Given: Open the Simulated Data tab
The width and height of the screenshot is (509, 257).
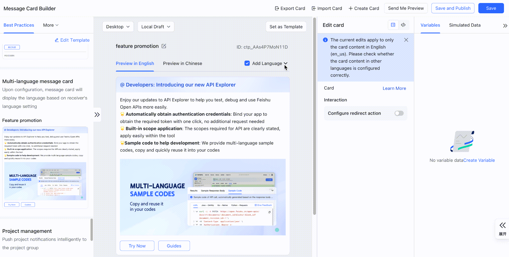Looking at the screenshot, I should click(x=465, y=25).
